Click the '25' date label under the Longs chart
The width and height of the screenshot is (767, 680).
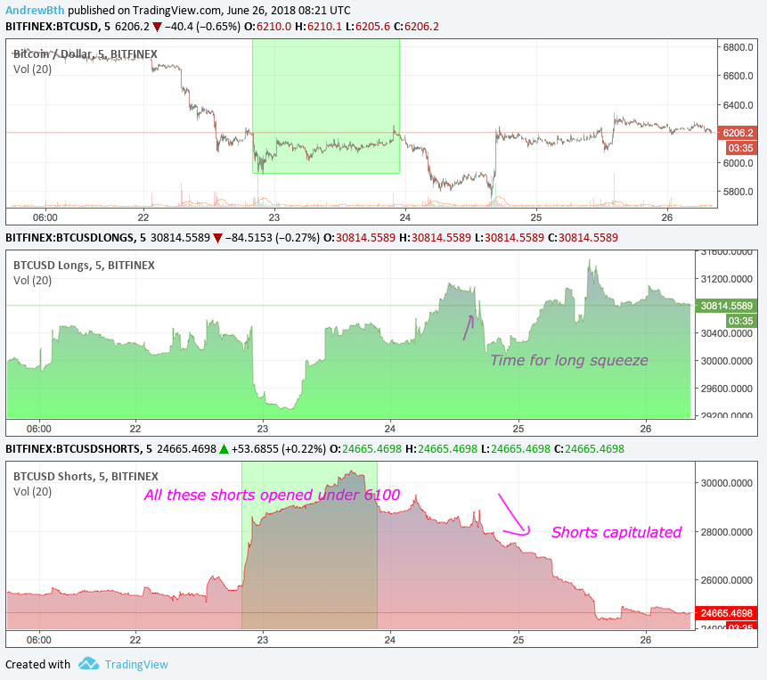click(518, 429)
